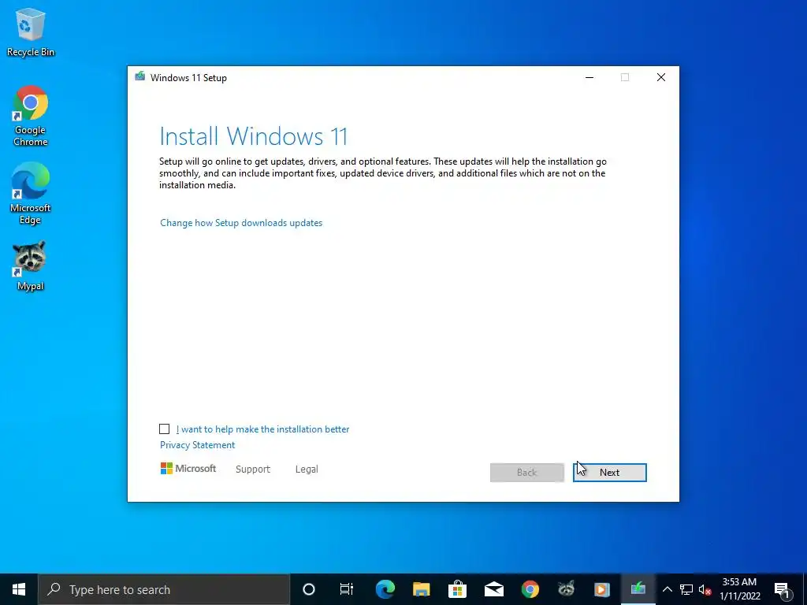Click the network icon in the system tray
This screenshot has width=807, height=605.
(686, 589)
